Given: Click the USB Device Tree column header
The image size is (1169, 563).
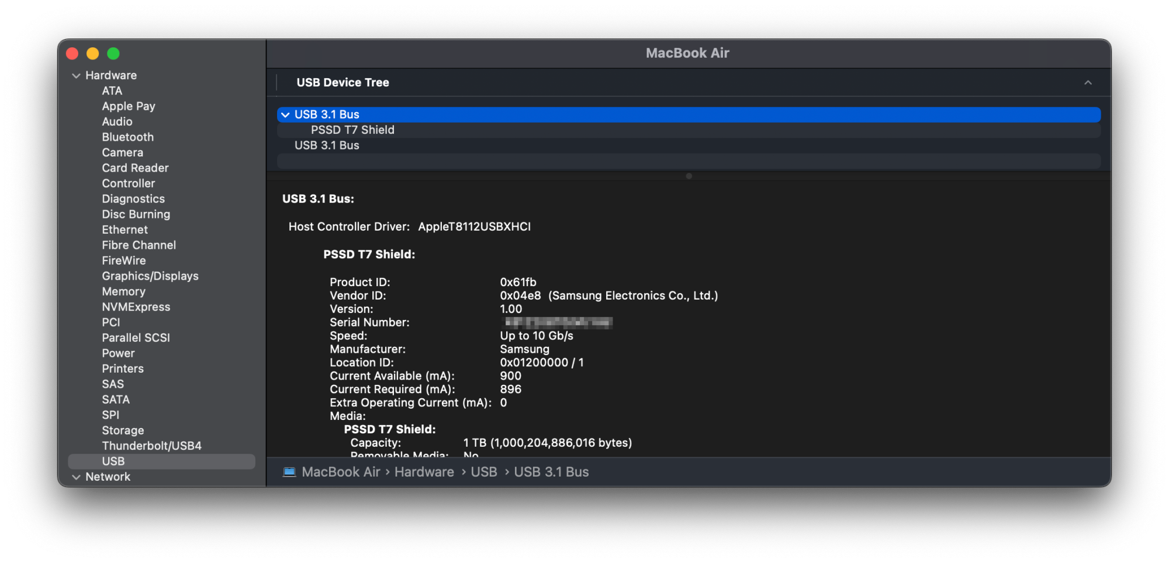Looking at the screenshot, I should [343, 83].
